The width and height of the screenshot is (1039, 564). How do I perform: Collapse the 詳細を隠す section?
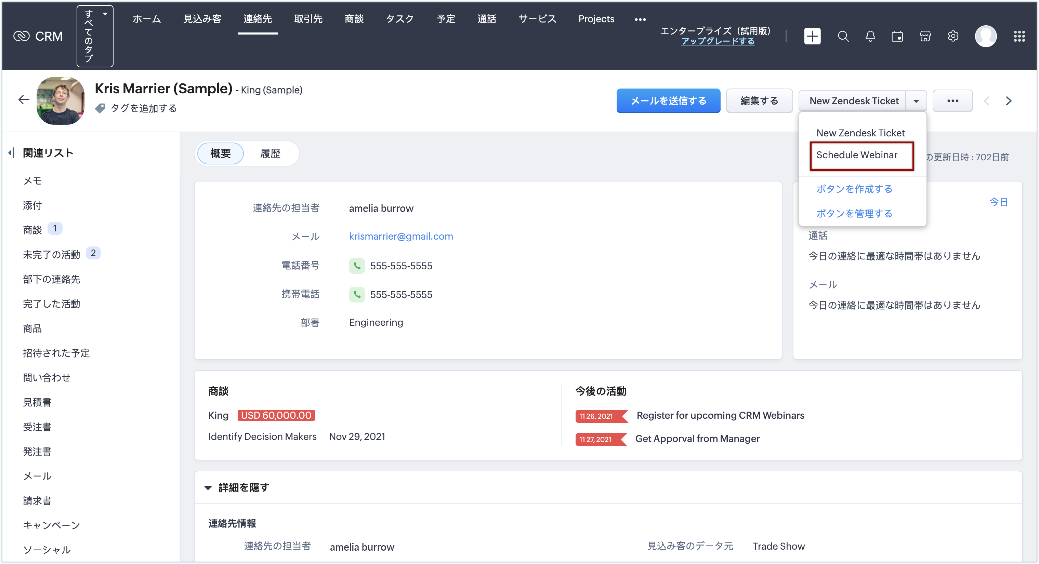tap(208, 487)
